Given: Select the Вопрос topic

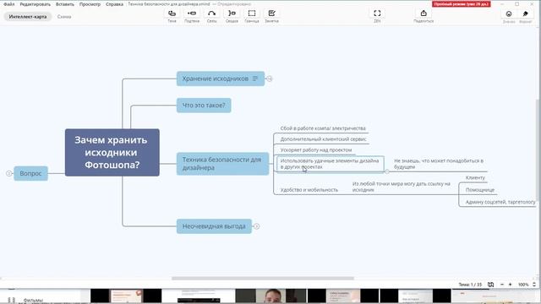Looking at the screenshot, I should [x=30, y=173].
